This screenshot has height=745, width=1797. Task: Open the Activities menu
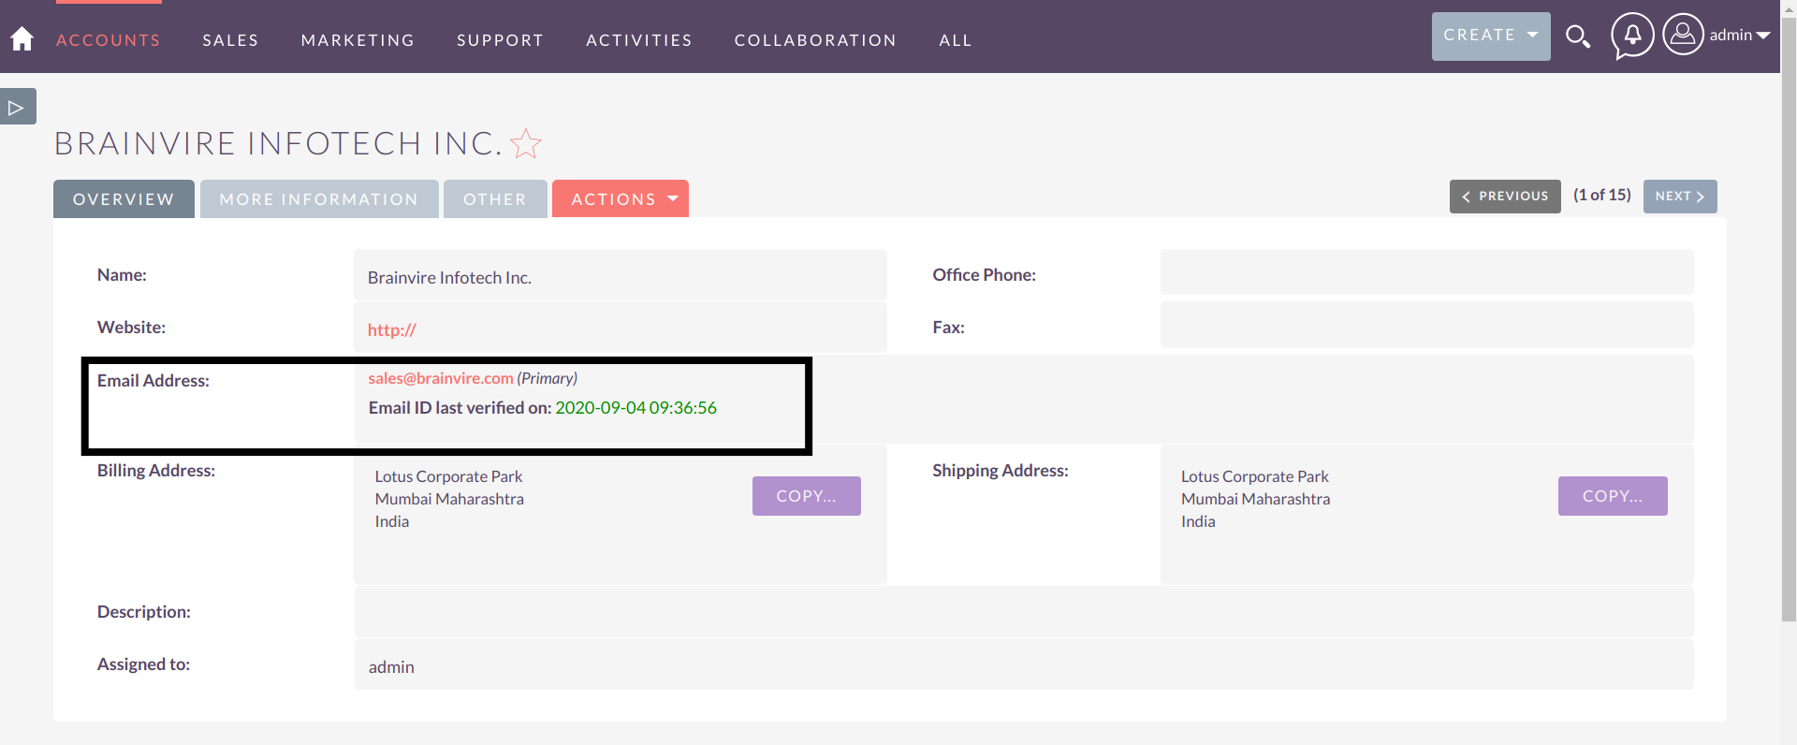(639, 40)
